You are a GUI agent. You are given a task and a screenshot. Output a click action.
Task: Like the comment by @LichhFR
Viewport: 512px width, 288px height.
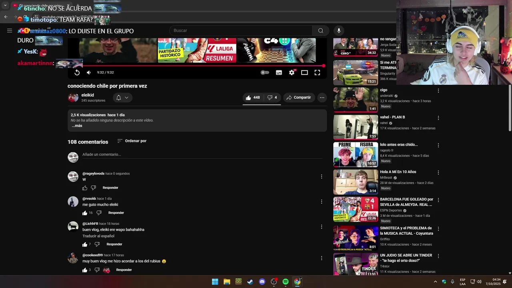85,244
